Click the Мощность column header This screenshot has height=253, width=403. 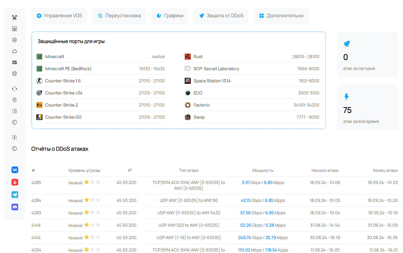click(x=263, y=170)
